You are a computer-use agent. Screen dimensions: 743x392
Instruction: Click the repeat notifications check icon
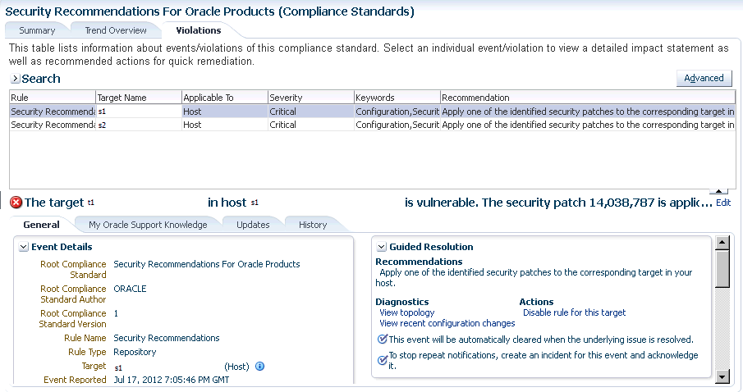(x=382, y=359)
